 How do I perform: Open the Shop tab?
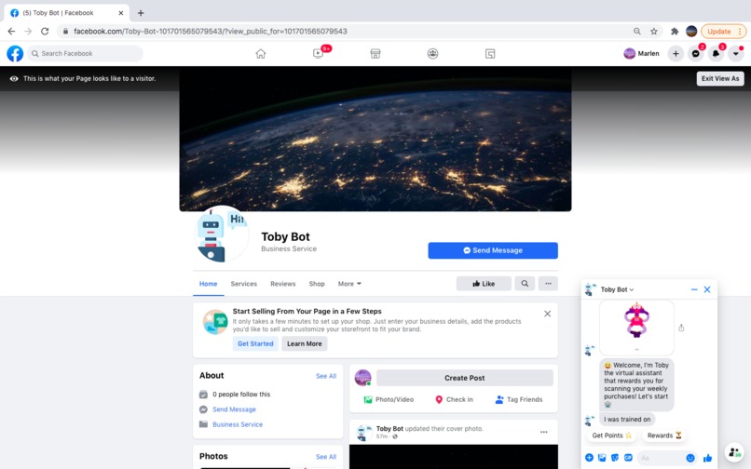[x=317, y=284]
